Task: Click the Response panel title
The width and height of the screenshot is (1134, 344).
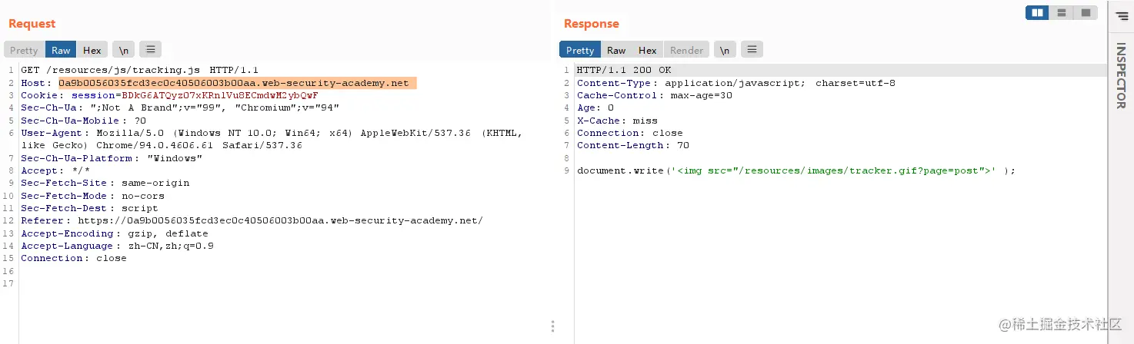Action: [592, 24]
